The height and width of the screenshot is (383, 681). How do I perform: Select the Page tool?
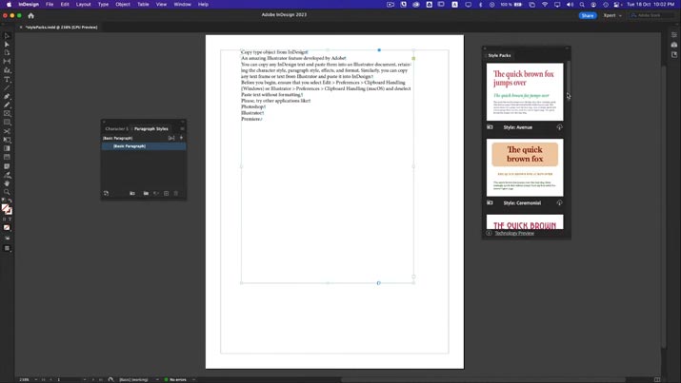click(7, 53)
